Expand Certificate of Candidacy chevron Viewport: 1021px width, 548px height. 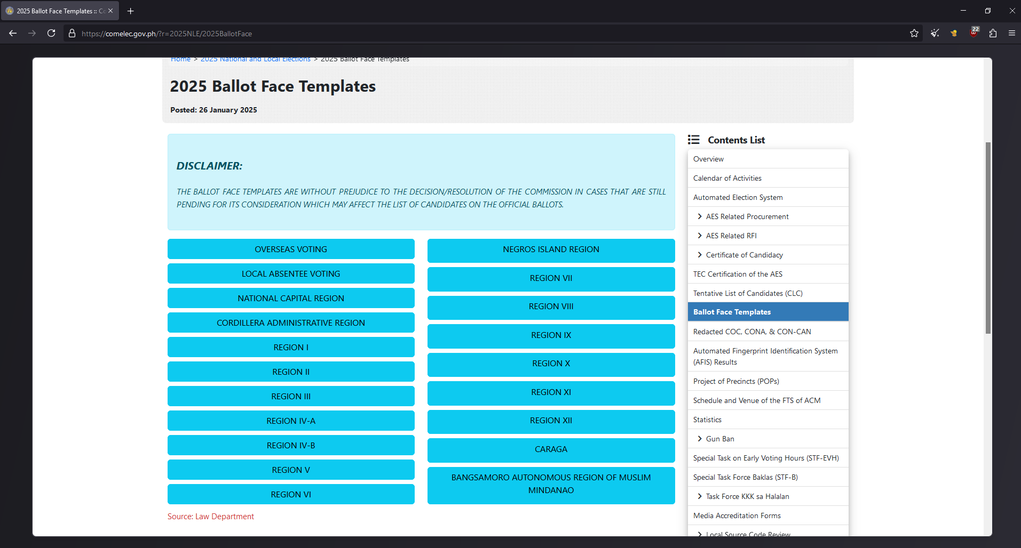coord(700,255)
